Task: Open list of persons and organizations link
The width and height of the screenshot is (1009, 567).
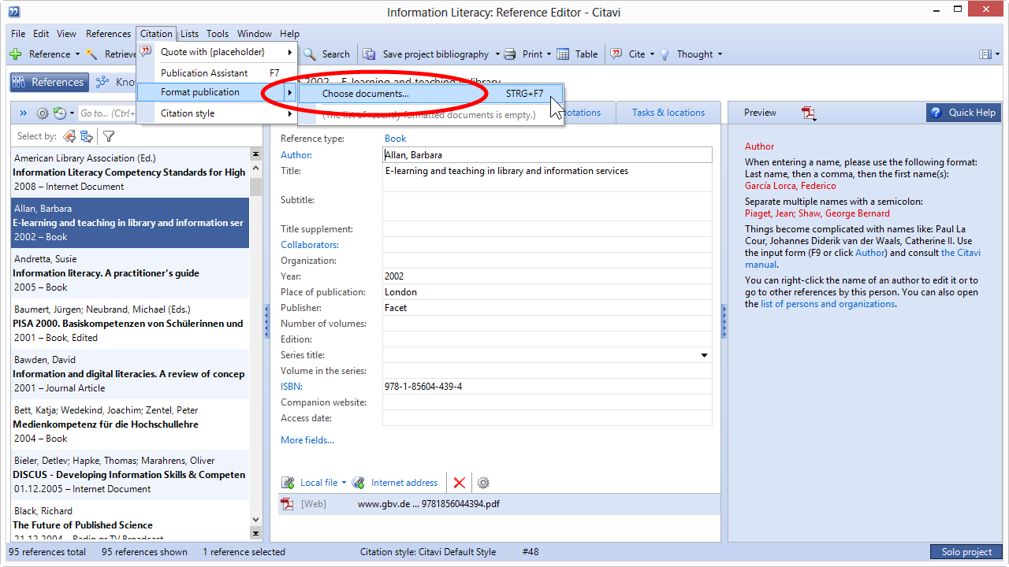Action: [828, 304]
